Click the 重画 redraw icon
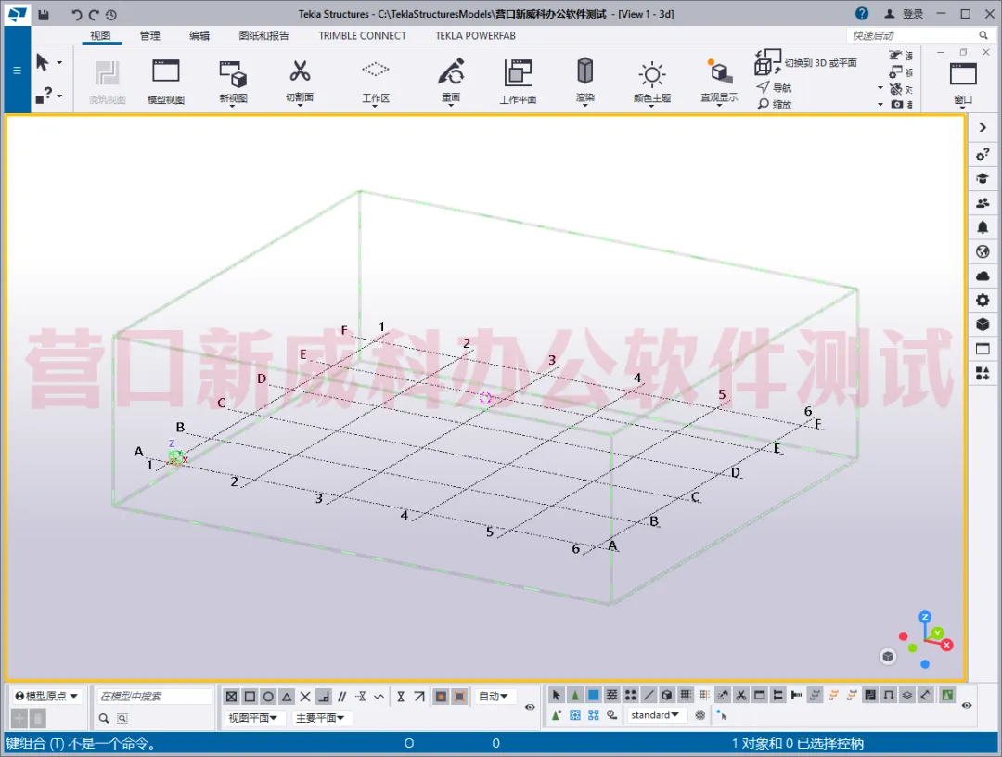Screen dimensions: 1002x757 click(x=451, y=71)
